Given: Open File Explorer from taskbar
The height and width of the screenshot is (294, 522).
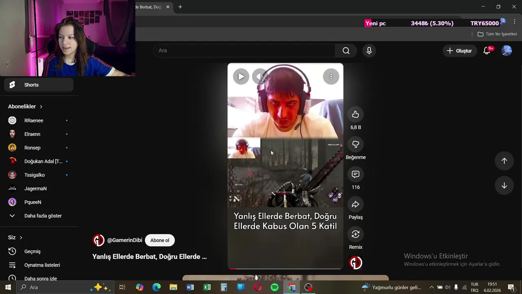Looking at the screenshot, I should click(x=173, y=287).
